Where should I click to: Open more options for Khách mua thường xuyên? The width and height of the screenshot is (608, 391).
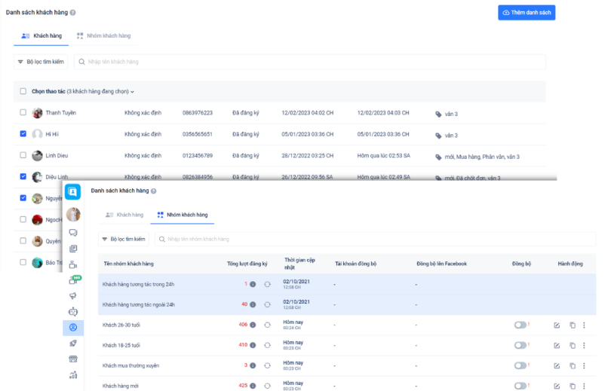coord(584,365)
